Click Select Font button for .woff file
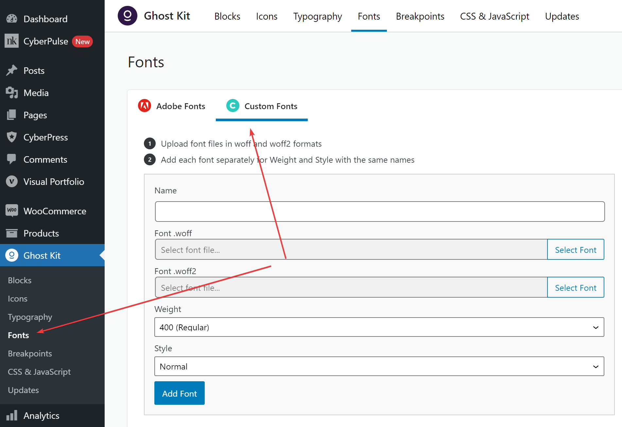The height and width of the screenshot is (427, 622). pyautogui.click(x=576, y=250)
